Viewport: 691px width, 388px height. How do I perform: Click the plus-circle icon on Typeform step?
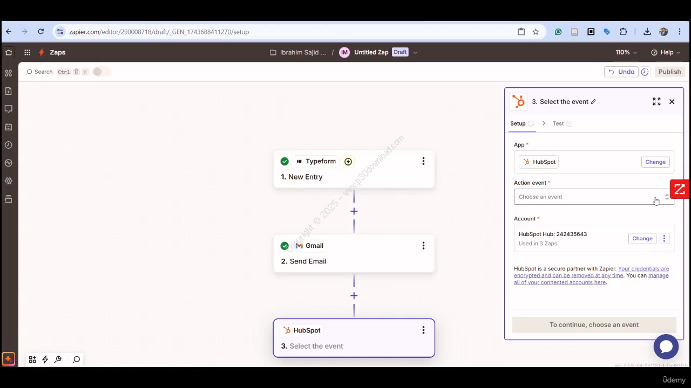pos(348,162)
